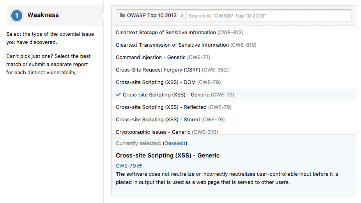
Task: Click the selected weakness title heading
Action: pyautogui.click(x=168, y=156)
